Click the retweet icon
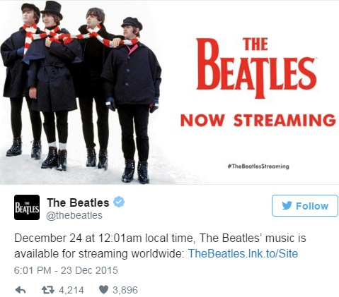The image size is (339, 297). (48, 290)
